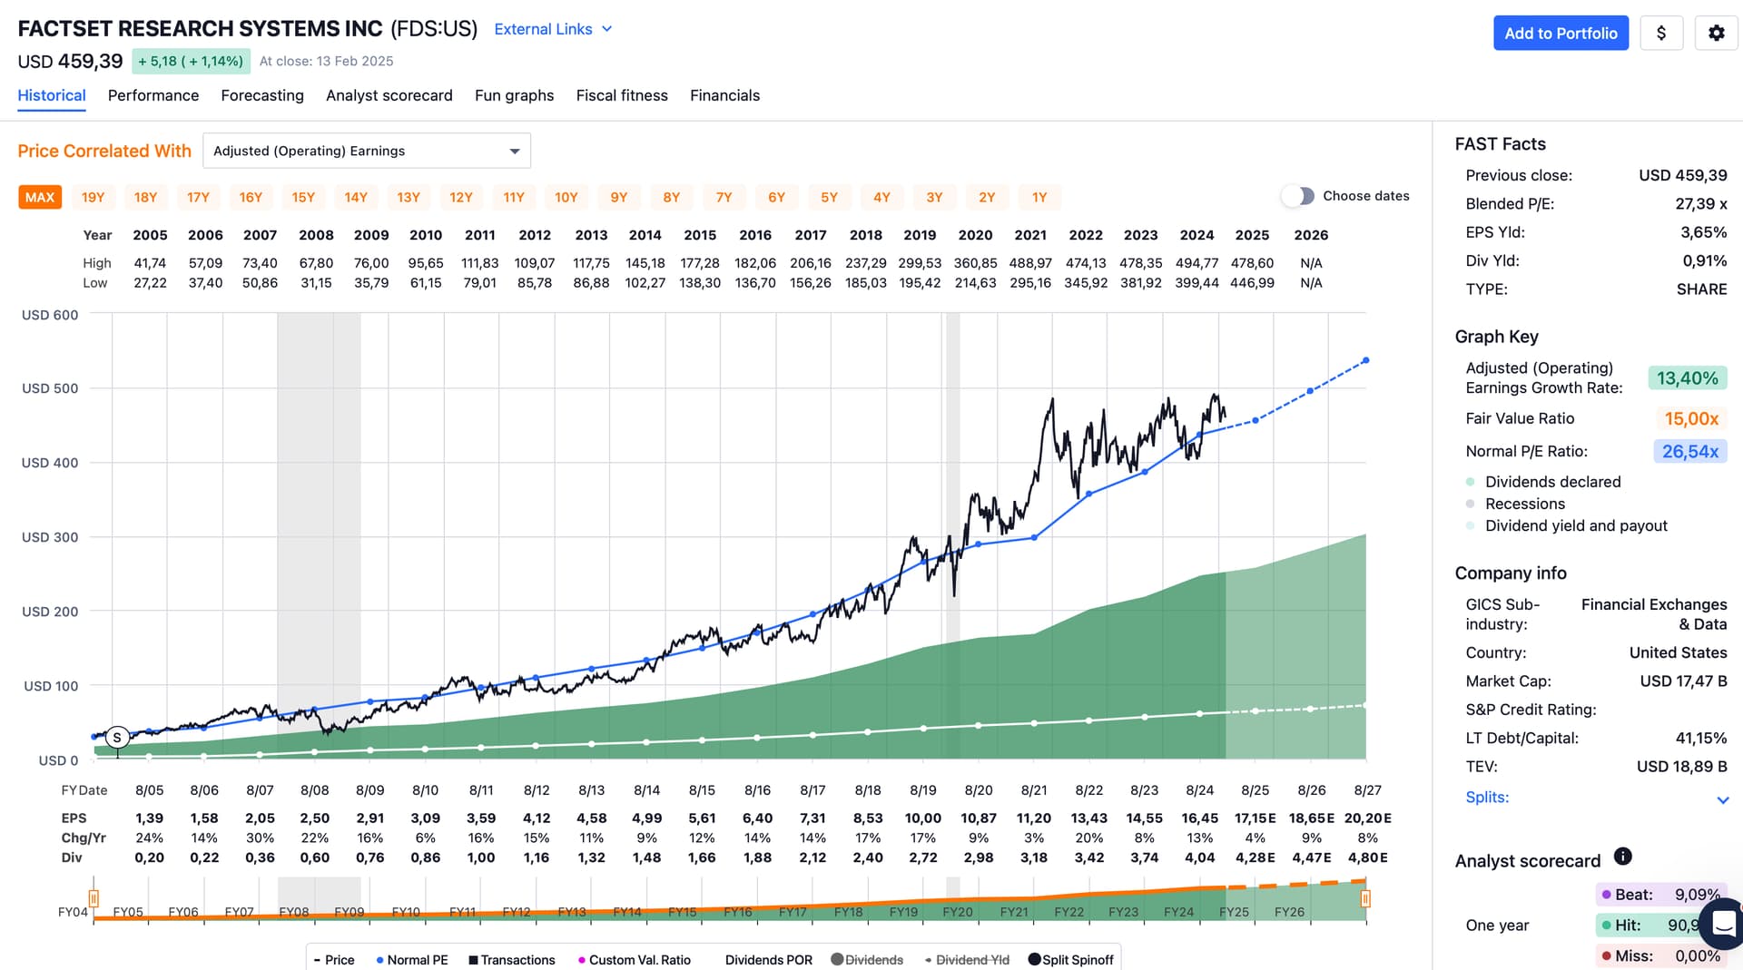Viewport: 1743px width, 970px height.
Task: Open the settings gear icon
Action: pyautogui.click(x=1716, y=33)
